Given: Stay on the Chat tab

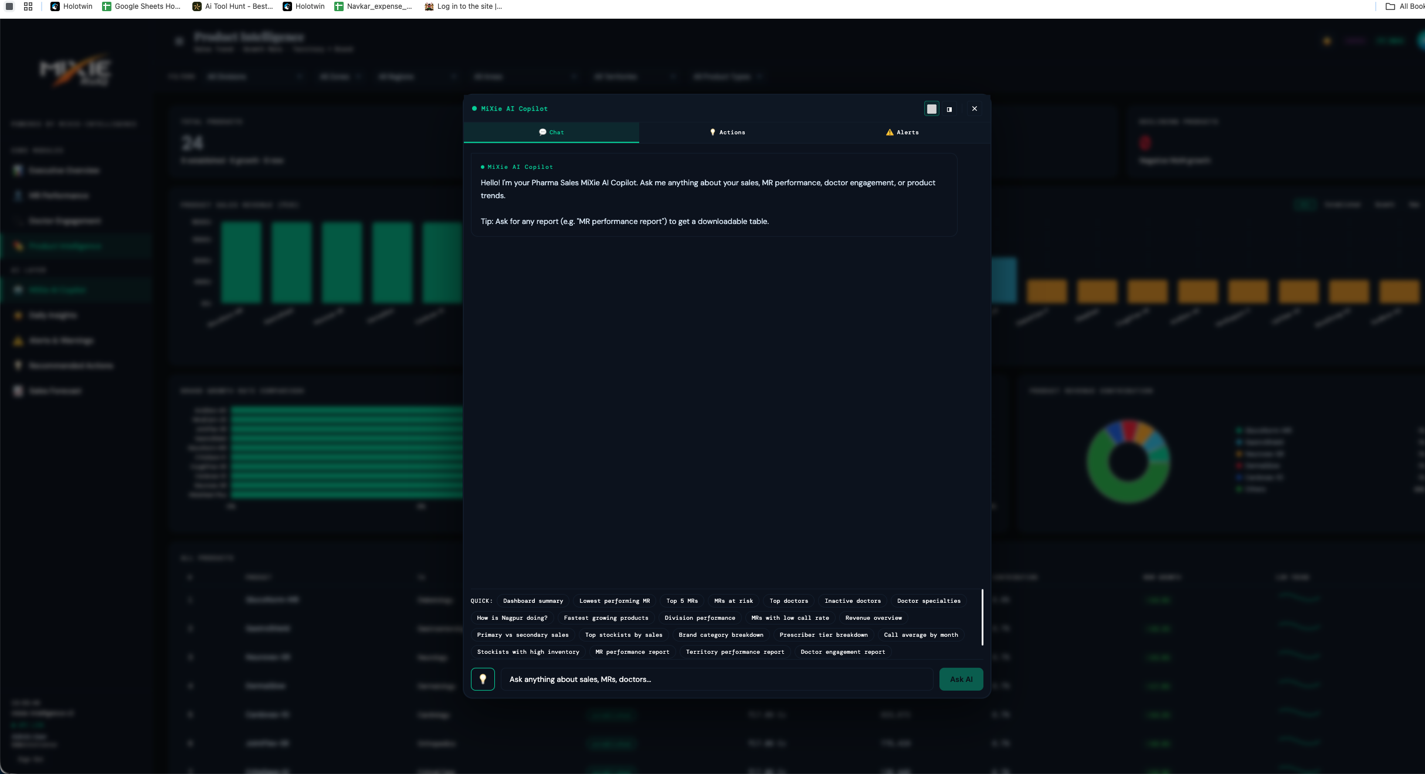Looking at the screenshot, I should click(x=551, y=133).
